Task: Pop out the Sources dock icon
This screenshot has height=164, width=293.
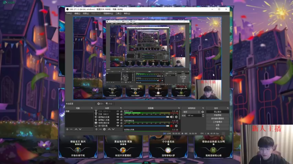Action: point(121,108)
